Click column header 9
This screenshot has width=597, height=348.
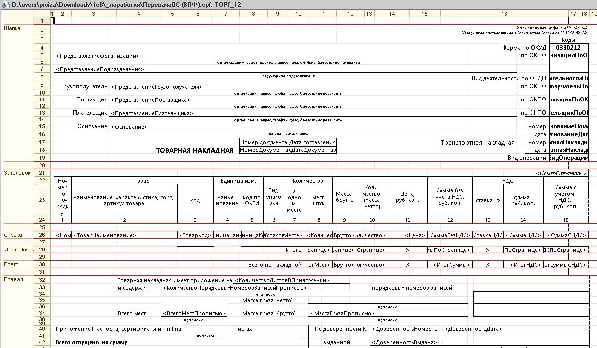click(x=277, y=13)
